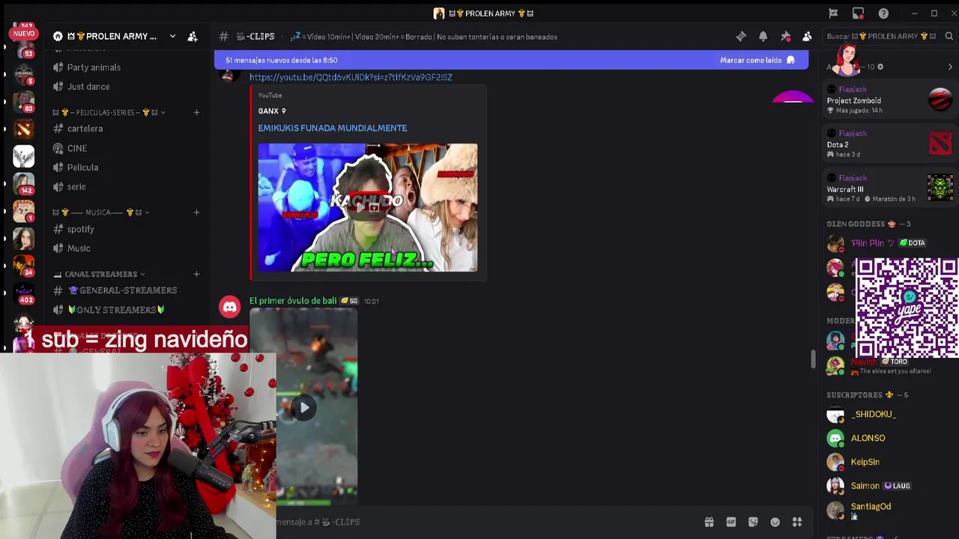Open El primer óvulo de bali profile
This screenshot has height=539, width=959.
click(293, 301)
